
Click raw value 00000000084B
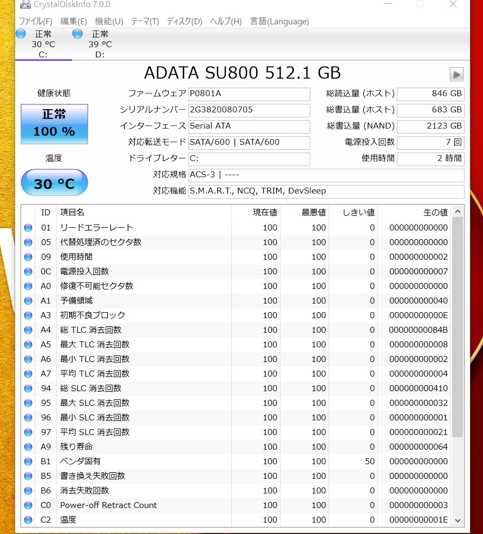[x=418, y=331]
